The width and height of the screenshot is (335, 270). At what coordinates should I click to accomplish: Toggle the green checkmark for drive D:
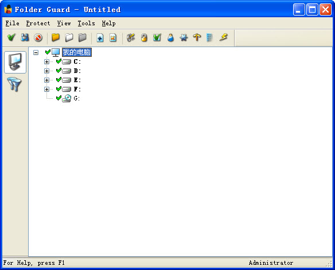click(x=59, y=71)
